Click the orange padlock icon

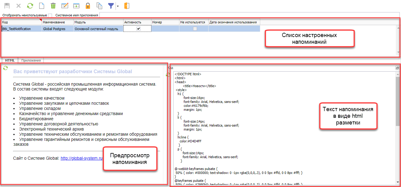[88, 6]
